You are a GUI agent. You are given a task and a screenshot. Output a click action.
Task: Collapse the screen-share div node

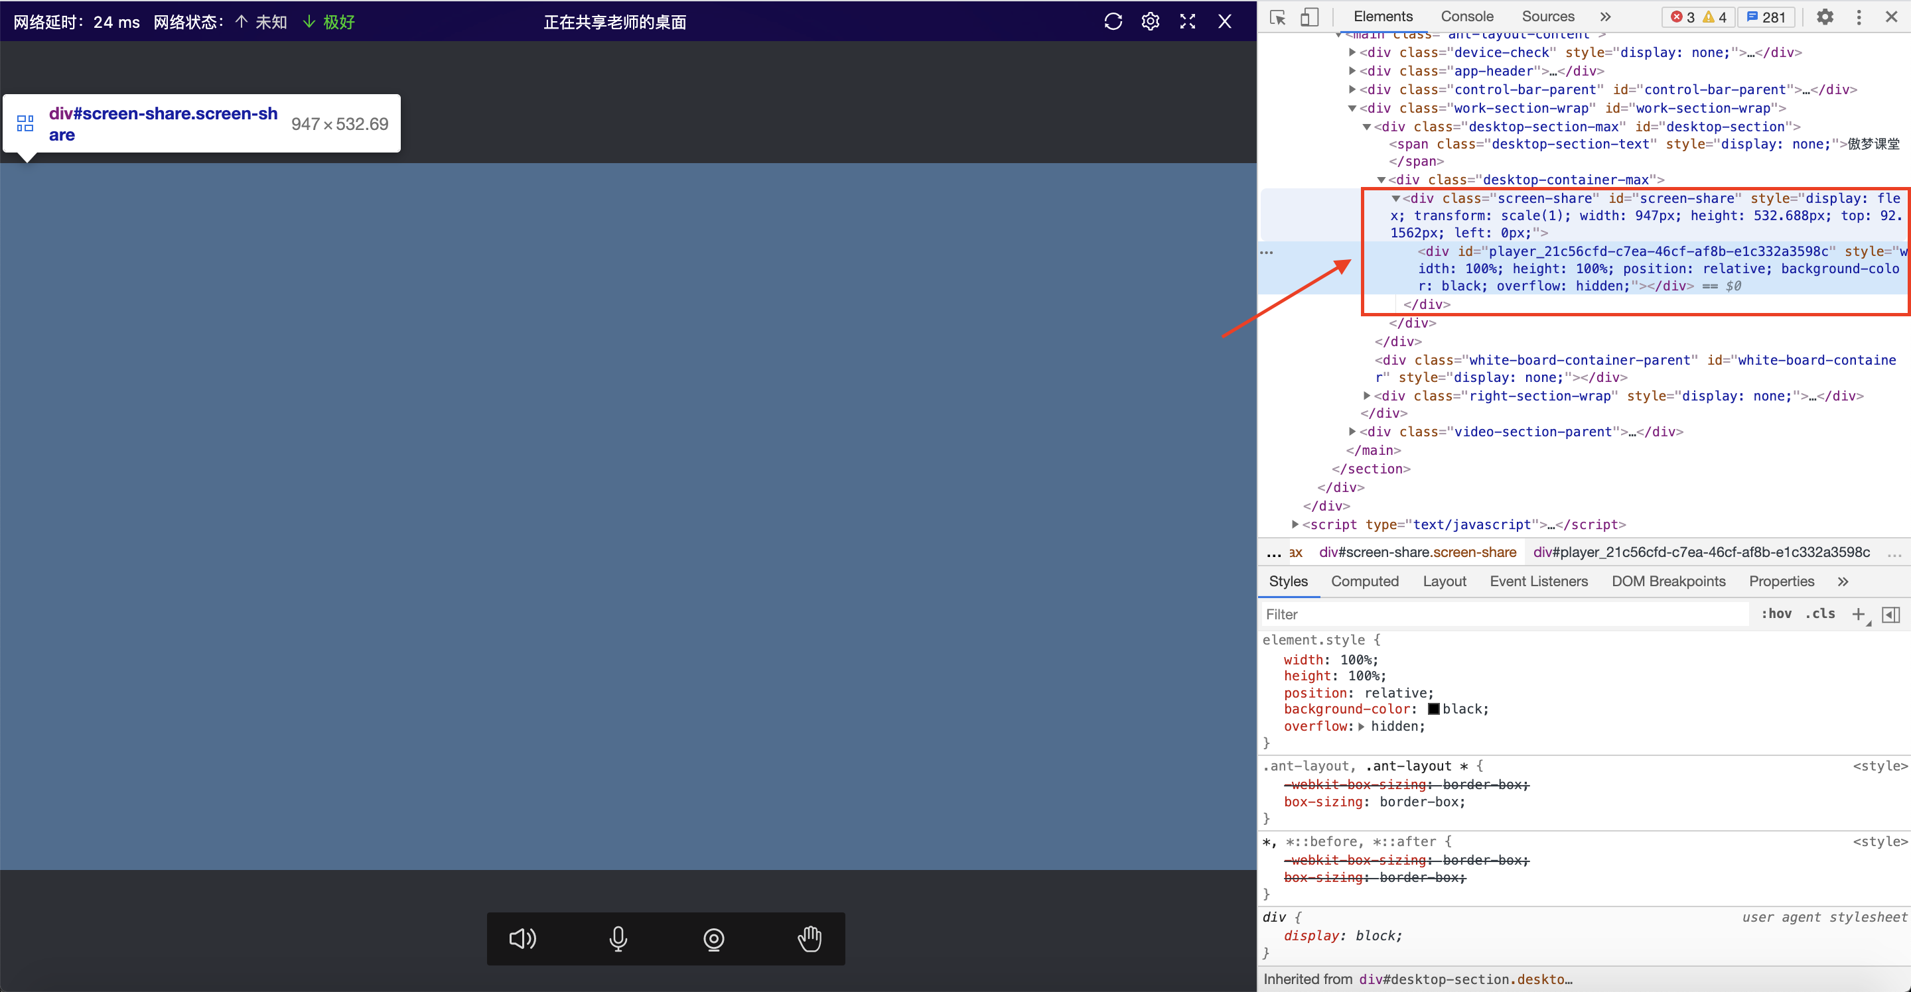pos(1395,199)
